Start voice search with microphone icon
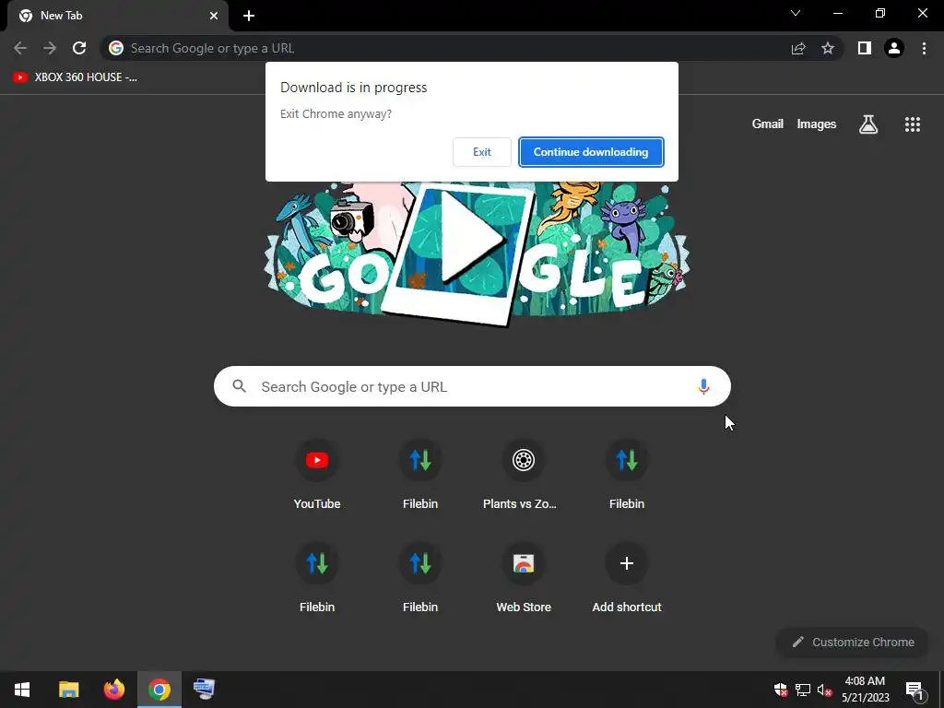 coord(703,386)
